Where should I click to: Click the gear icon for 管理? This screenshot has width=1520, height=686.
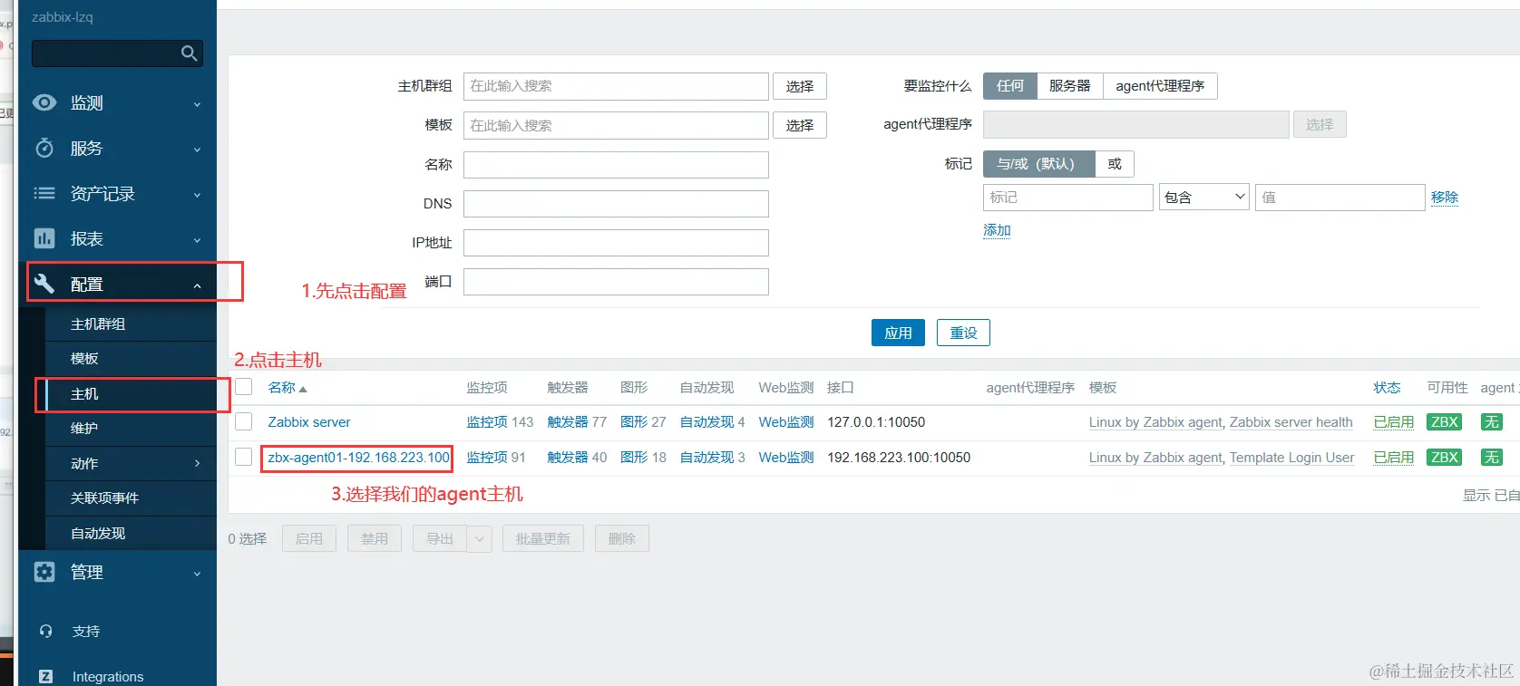[x=44, y=572]
